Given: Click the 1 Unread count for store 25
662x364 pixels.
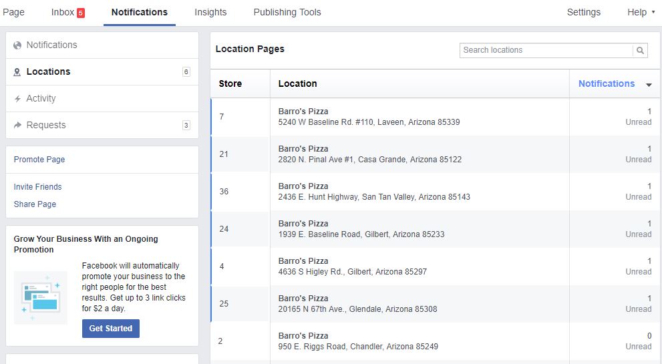Looking at the screenshot, I should [x=639, y=304].
